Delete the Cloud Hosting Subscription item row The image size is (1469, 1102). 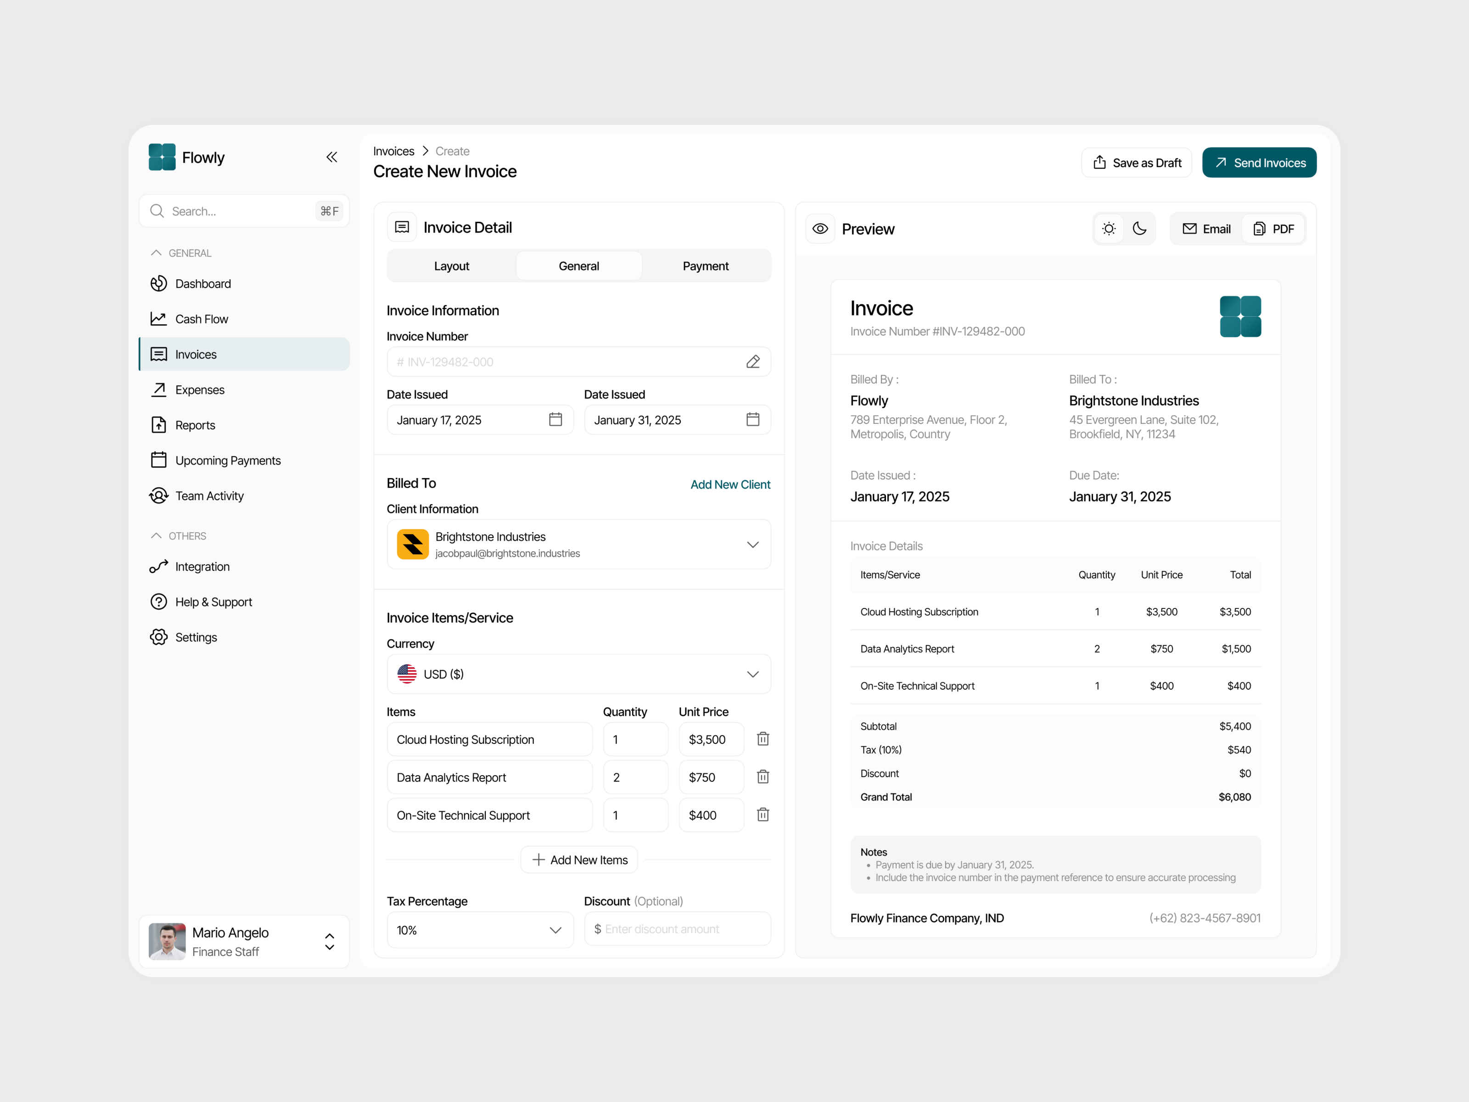click(x=763, y=739)
